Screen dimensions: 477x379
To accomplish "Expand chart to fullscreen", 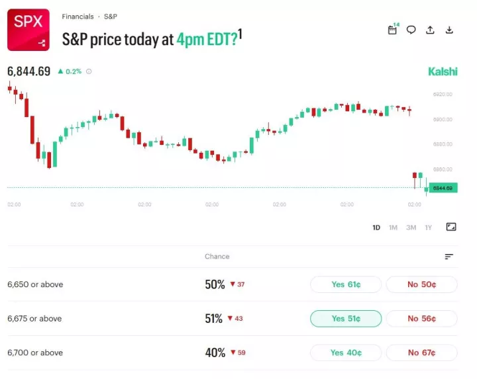I will 451,227.
